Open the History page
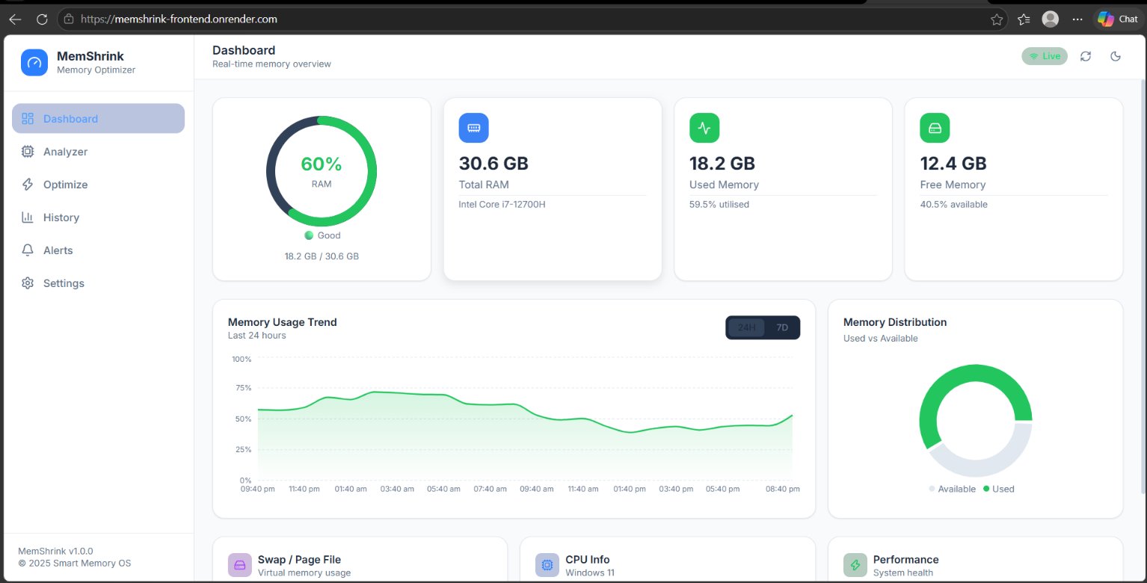Image resolution: width=1147 pixels, height=583 pixels. click(98, 218)
